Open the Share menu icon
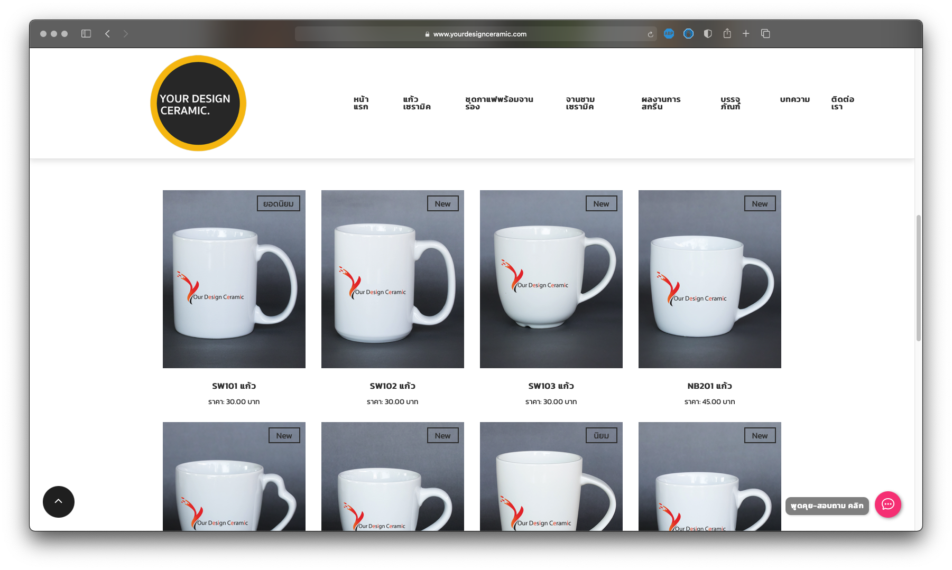The image size is (952, 570). 727,33
